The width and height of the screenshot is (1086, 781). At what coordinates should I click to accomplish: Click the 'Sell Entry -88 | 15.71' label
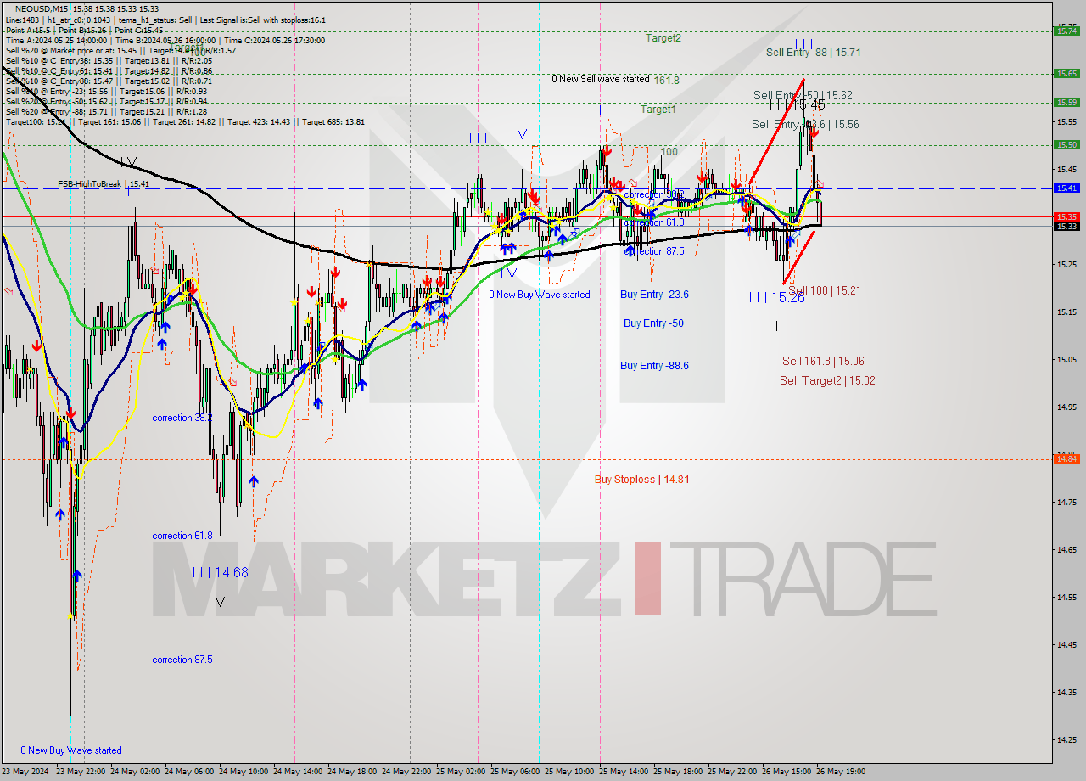(x=814, y=52)
